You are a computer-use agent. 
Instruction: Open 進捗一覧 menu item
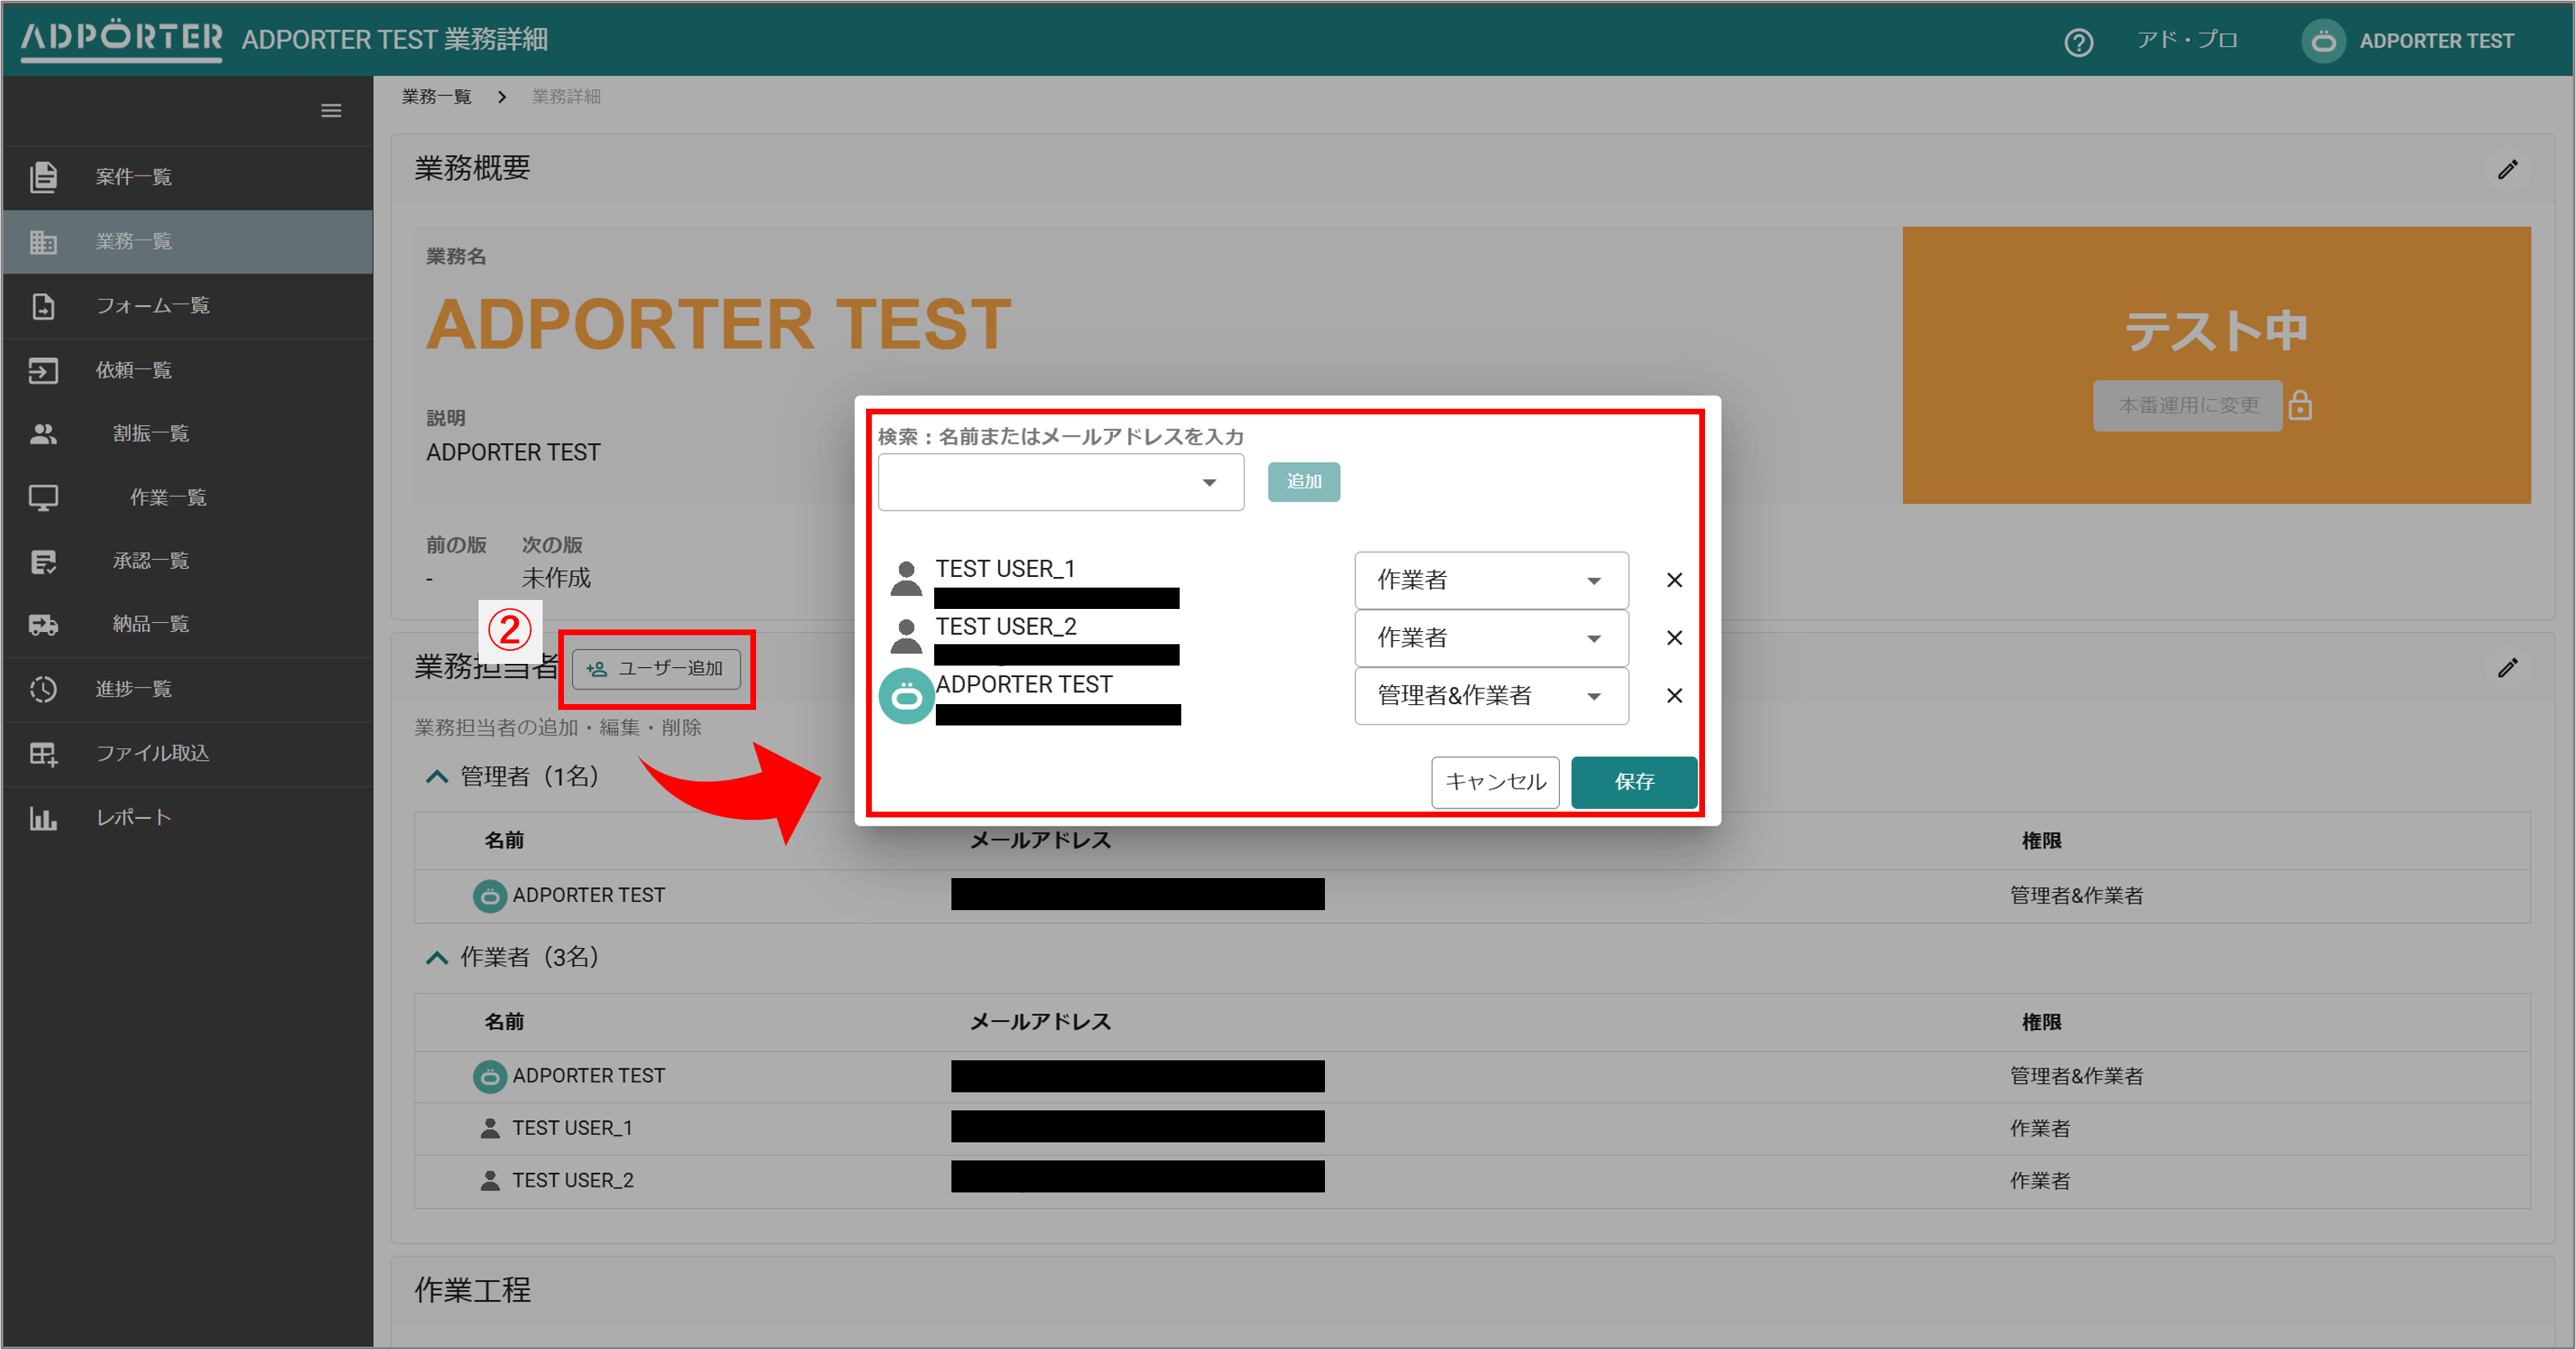[x=188, y=689]
